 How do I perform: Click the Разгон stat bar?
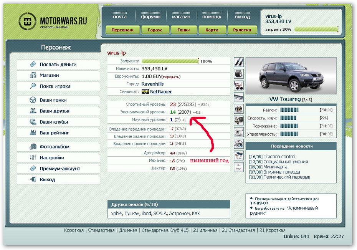(x=289, y=110)
